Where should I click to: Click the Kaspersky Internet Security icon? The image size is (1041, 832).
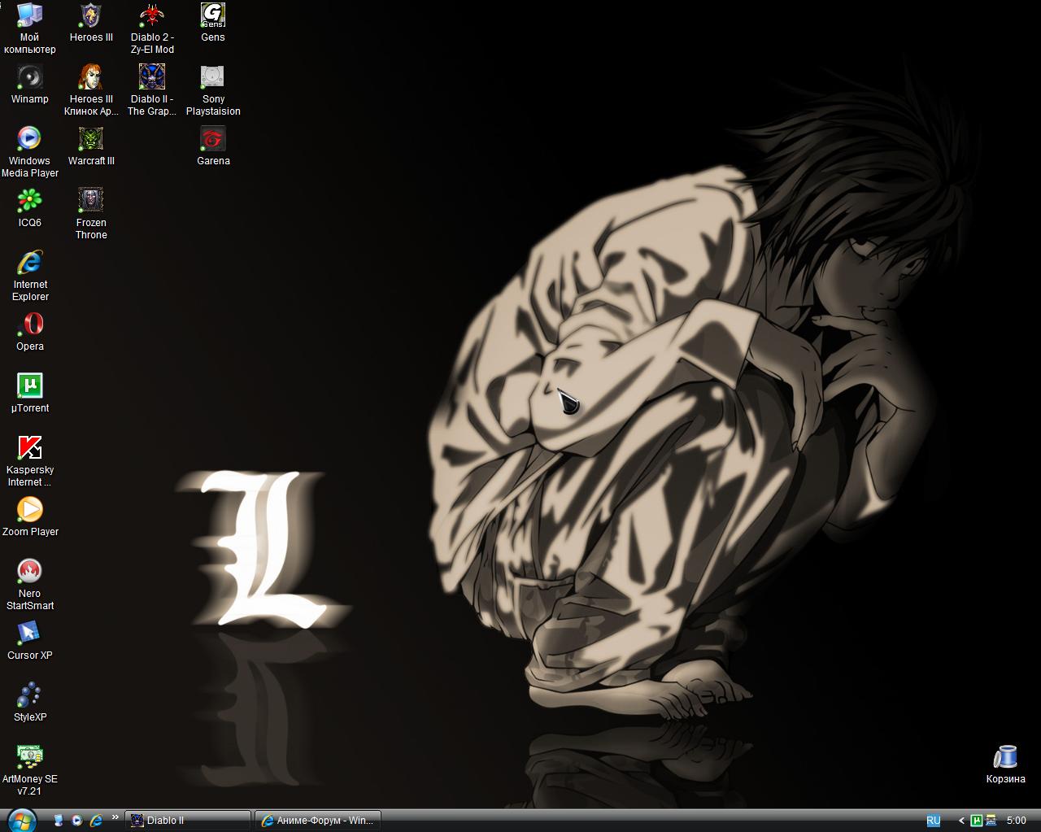[x=29, y=448]
